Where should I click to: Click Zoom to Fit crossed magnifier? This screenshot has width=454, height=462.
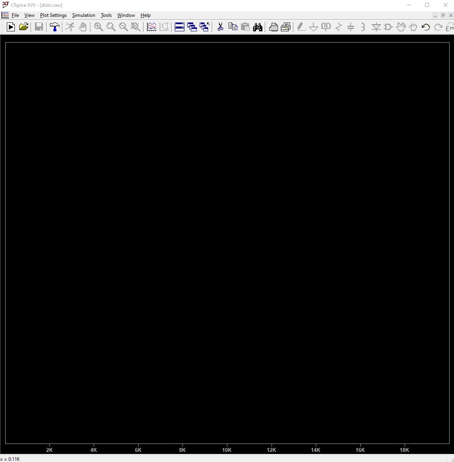click(x=135, y=27)
